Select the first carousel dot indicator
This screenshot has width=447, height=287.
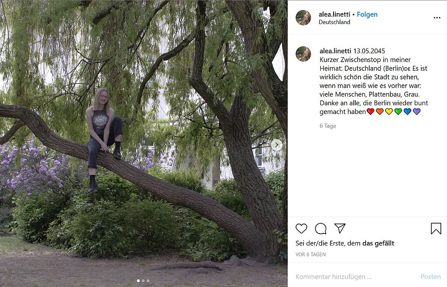(138, 281)
